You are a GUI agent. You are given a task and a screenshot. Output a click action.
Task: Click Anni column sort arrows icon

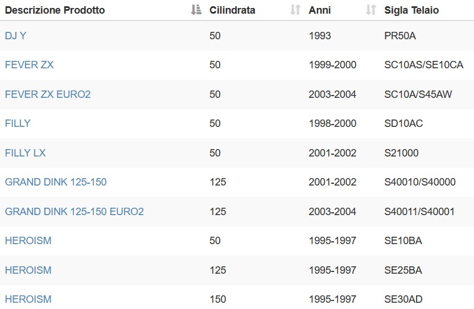[371, 10]
